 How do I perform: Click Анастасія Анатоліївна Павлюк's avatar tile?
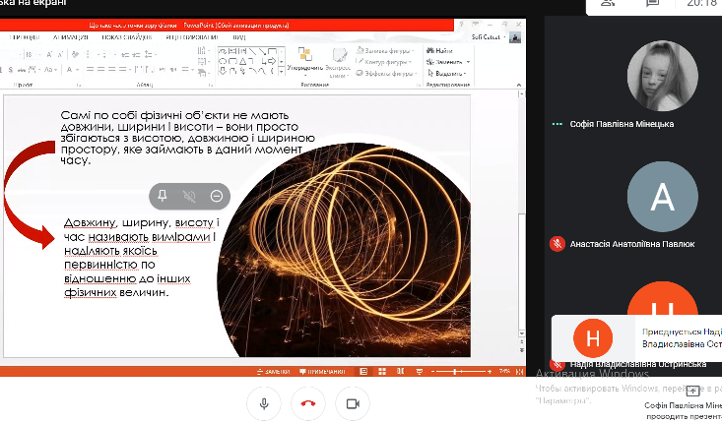(x=662, y=197)
